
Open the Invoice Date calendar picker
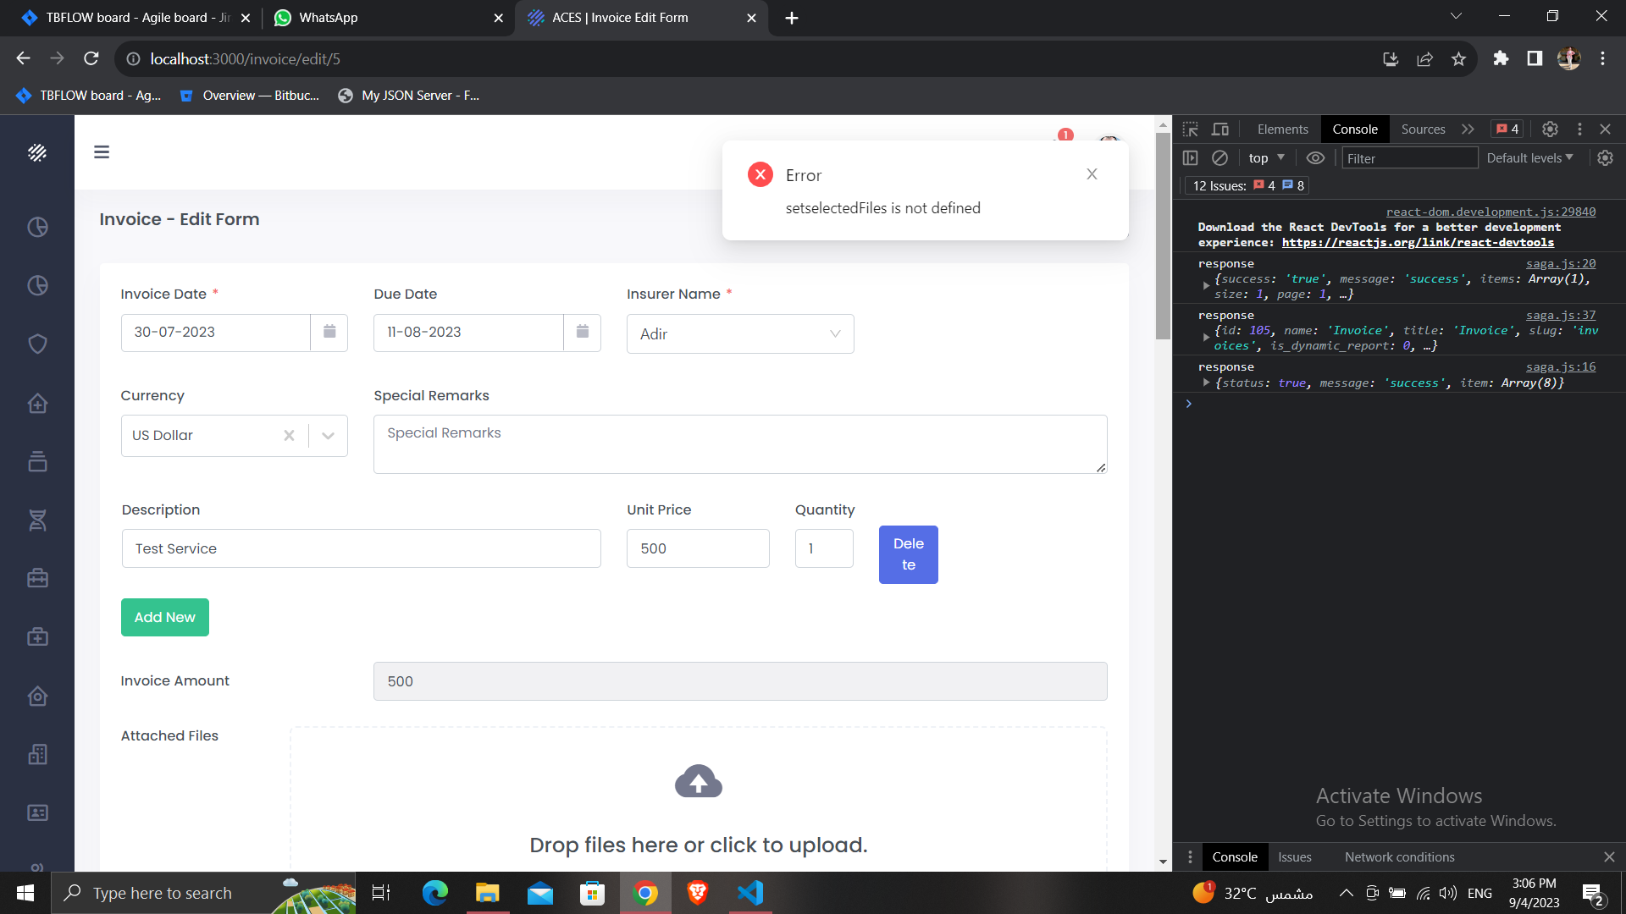point(329,332)
